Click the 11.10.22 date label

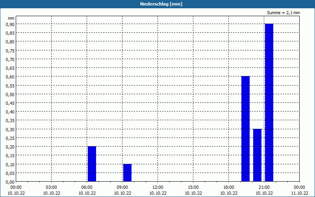300,193
